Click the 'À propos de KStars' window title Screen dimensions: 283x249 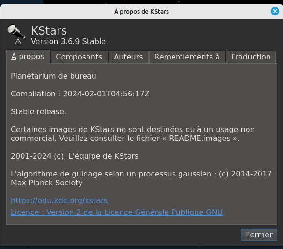click(141, 11)
